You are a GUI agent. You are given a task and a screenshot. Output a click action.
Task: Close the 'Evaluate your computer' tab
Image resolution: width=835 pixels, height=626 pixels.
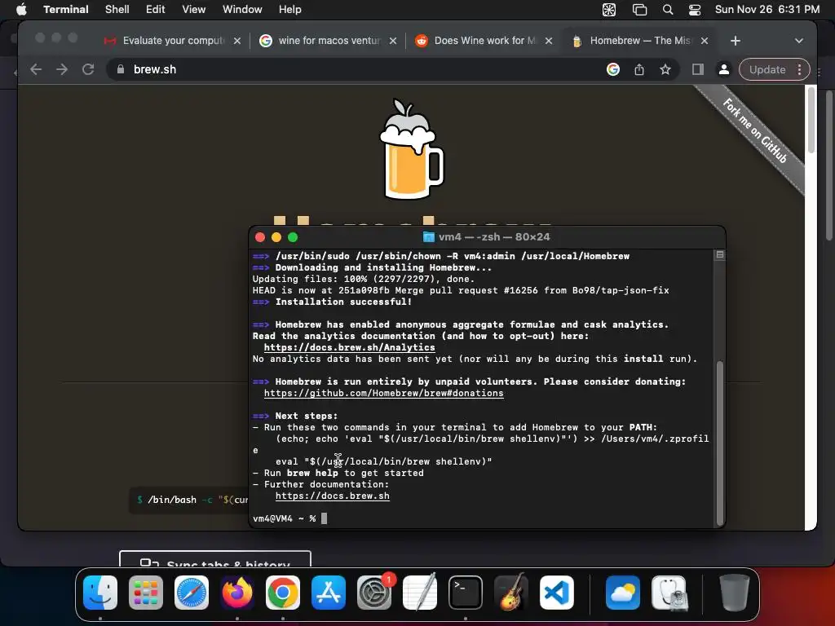pyautogui.click(x=237, y=41)
